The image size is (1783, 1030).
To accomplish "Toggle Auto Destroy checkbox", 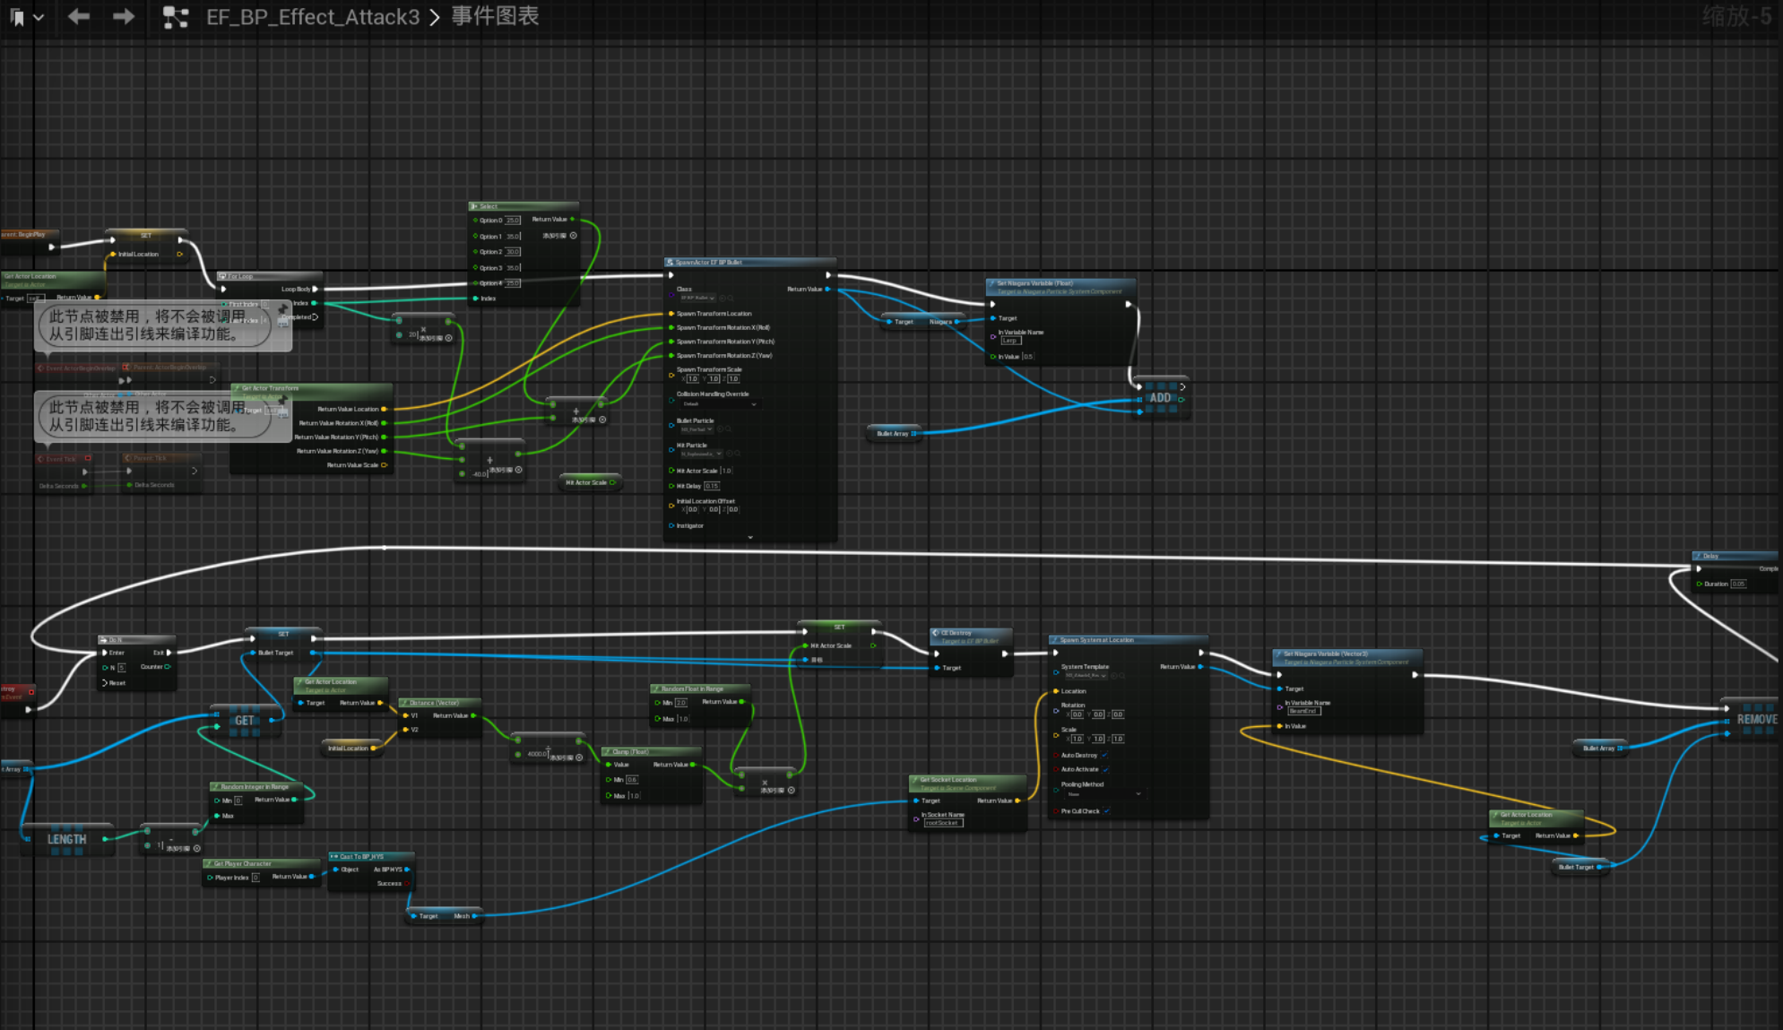I will point(1104,755).
